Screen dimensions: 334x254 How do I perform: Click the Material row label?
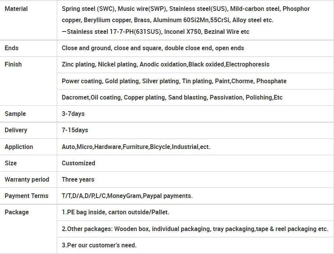[16, 9]
